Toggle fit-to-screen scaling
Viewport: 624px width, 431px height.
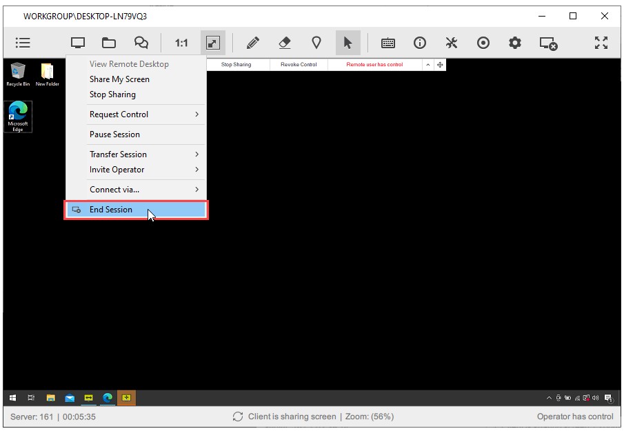(212, 42)
